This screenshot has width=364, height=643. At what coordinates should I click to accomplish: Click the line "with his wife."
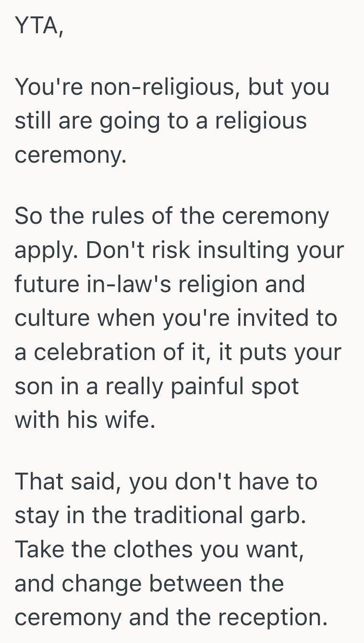tap(85, 420)
